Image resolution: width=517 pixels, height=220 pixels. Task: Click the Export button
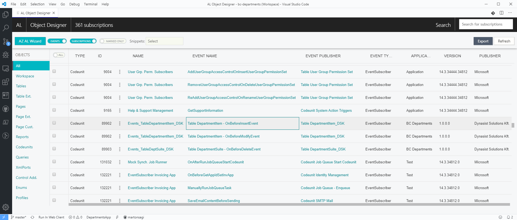pyautogui.click(x=483, y=41)
